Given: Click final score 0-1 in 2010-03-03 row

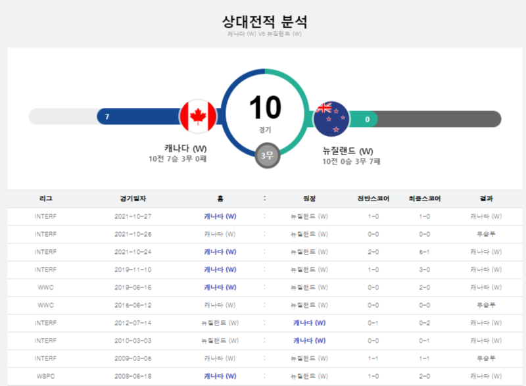Looking at the screenshot, I should (x=425, y=341).
